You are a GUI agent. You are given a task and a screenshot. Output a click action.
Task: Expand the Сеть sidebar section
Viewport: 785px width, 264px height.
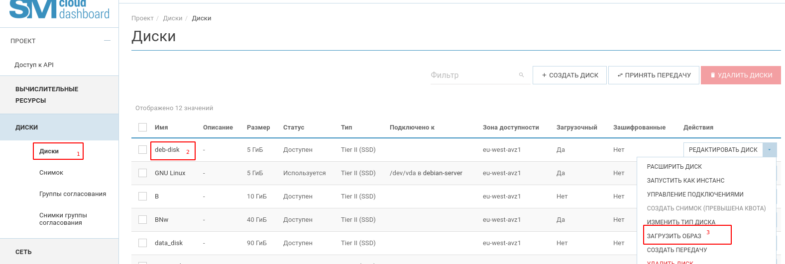pos(23,252)
